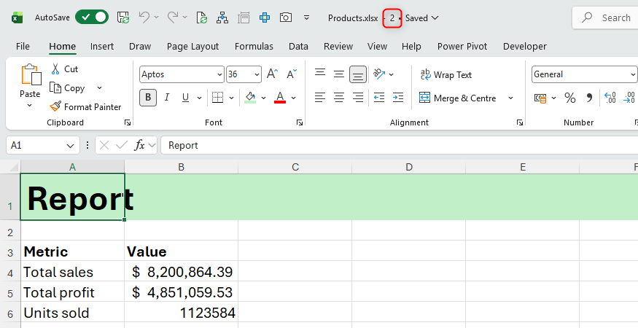Open the View tab
This screenshot has width=638, height=328.
[x=377, y=47]
